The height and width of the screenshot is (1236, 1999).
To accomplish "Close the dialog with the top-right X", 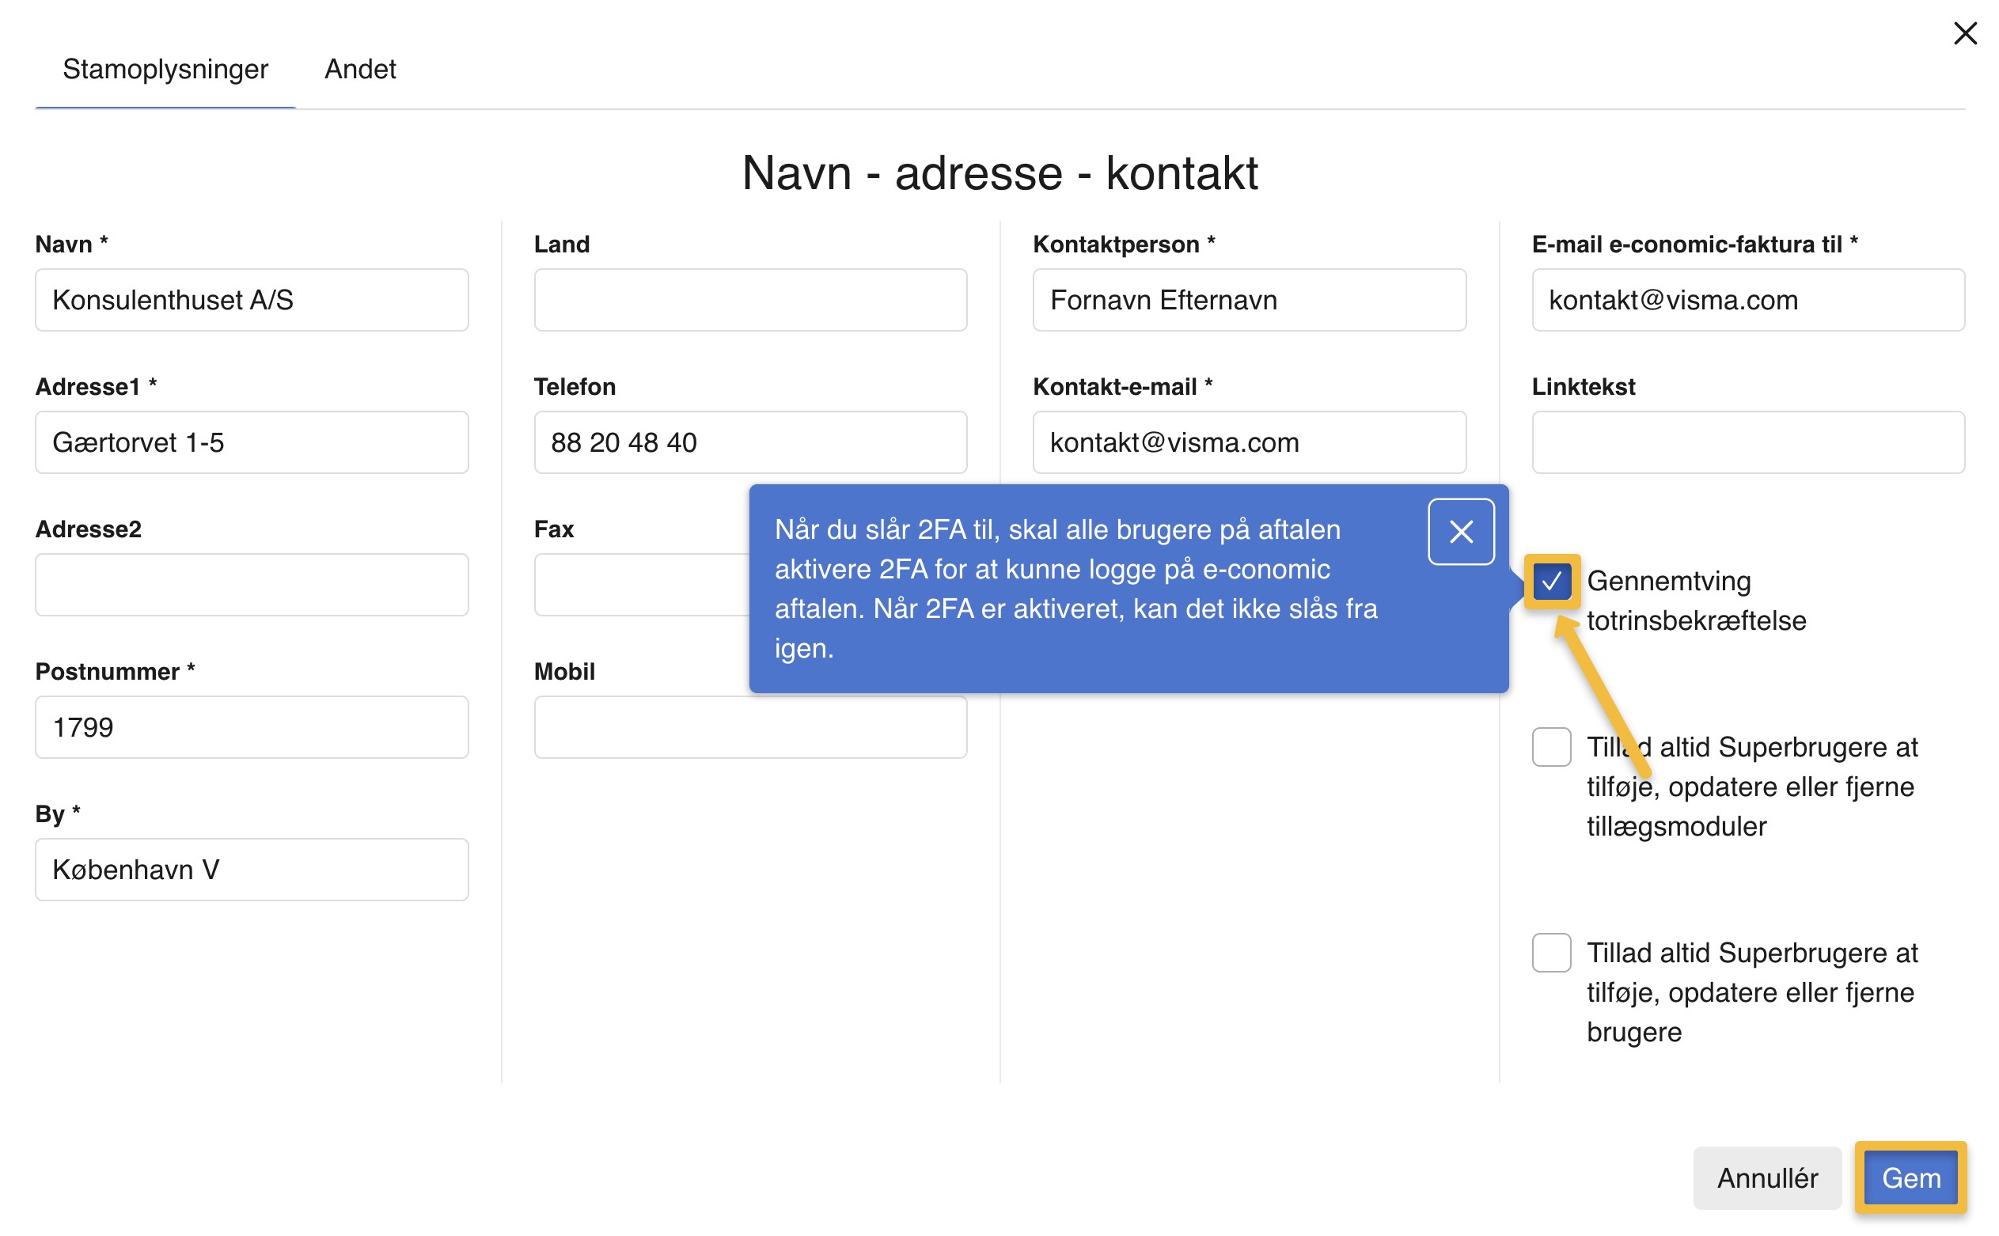I will click(1964, 33).
